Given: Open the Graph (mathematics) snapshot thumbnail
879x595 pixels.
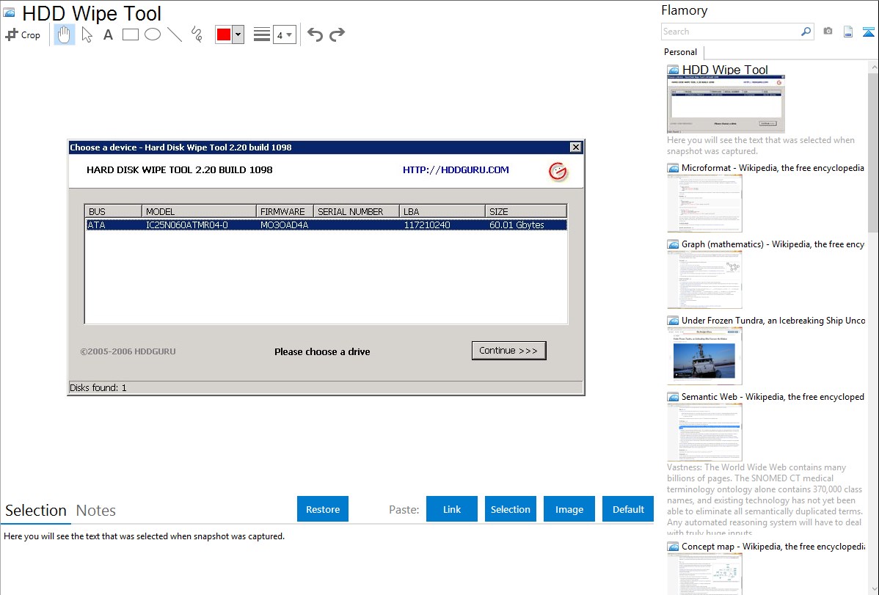Looking at the screenshot, I should (704, 280).
